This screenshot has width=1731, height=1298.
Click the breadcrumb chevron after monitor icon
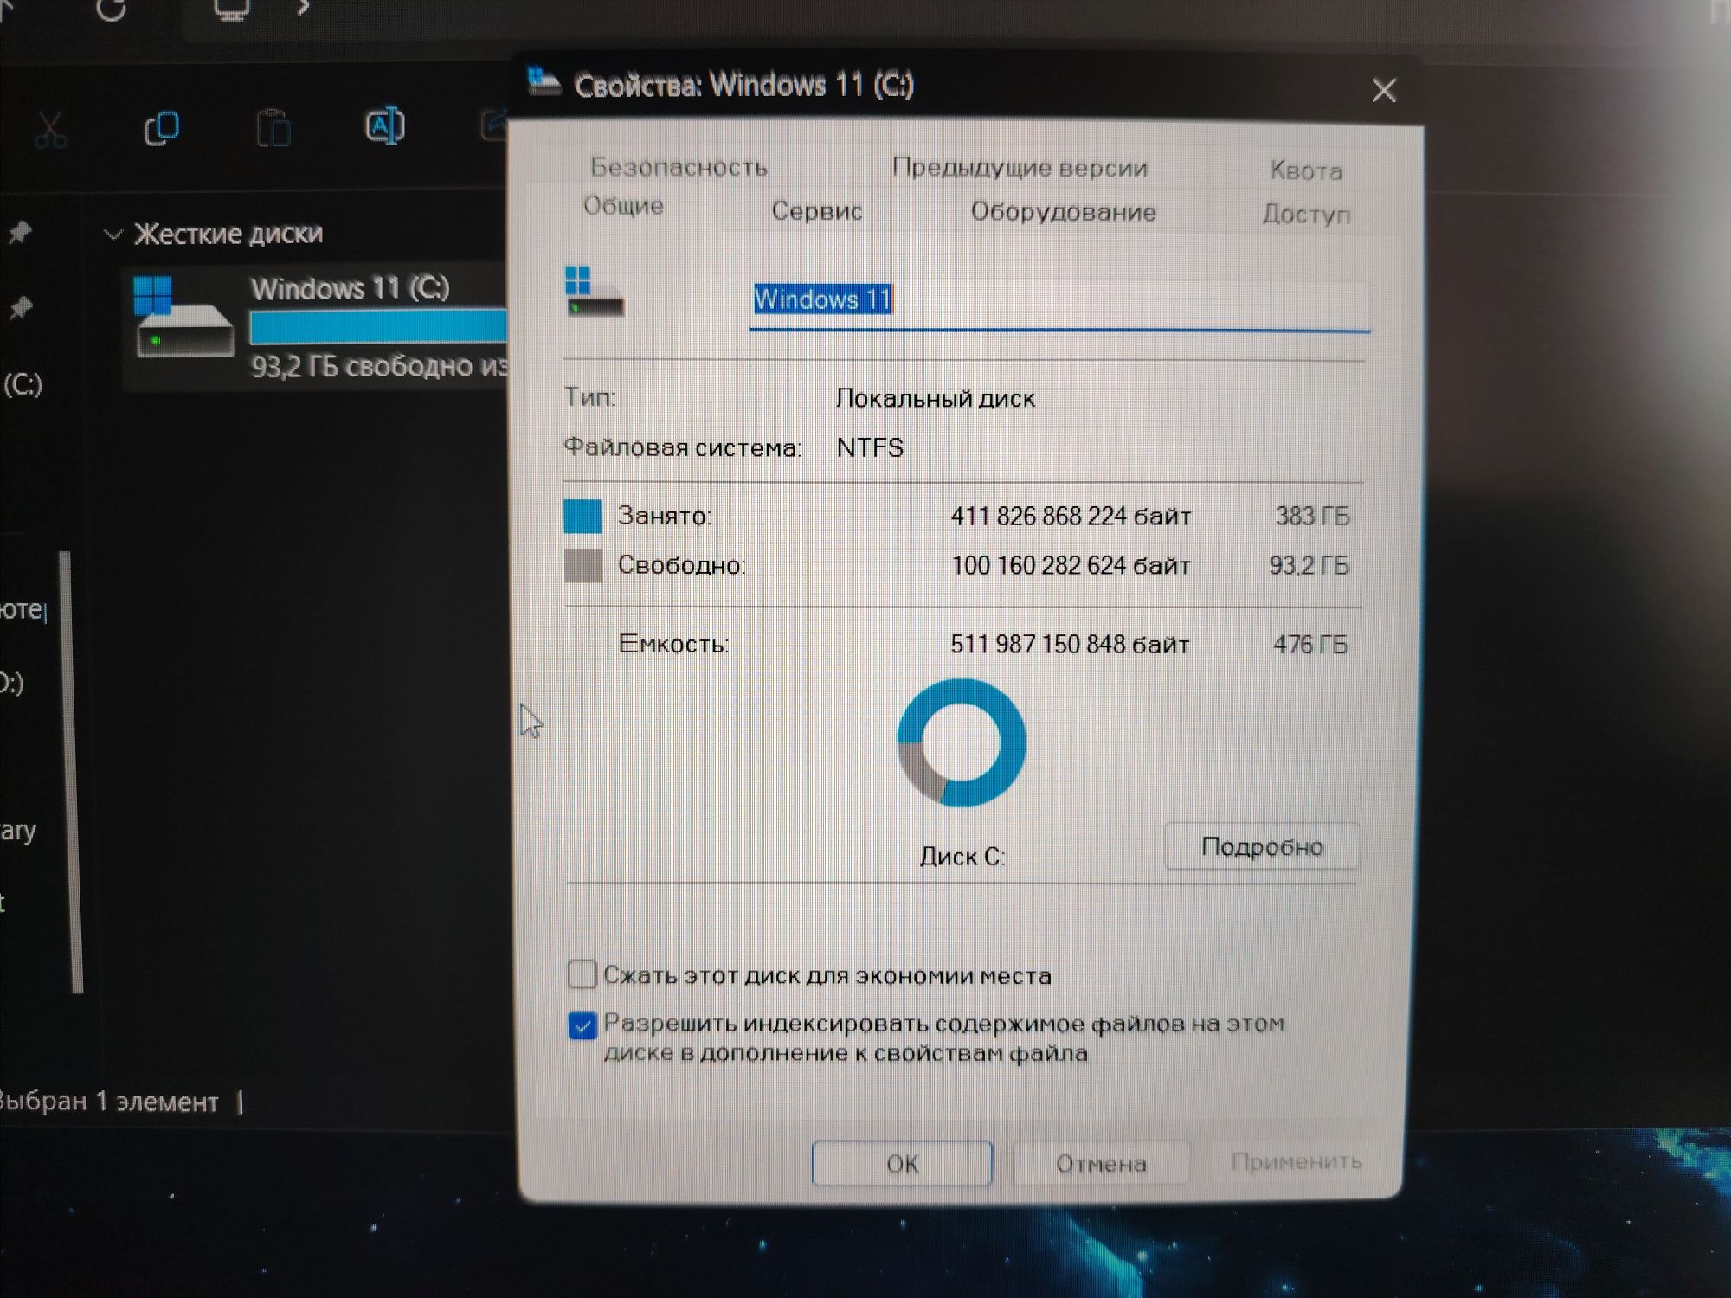click(x=303, y=8)
